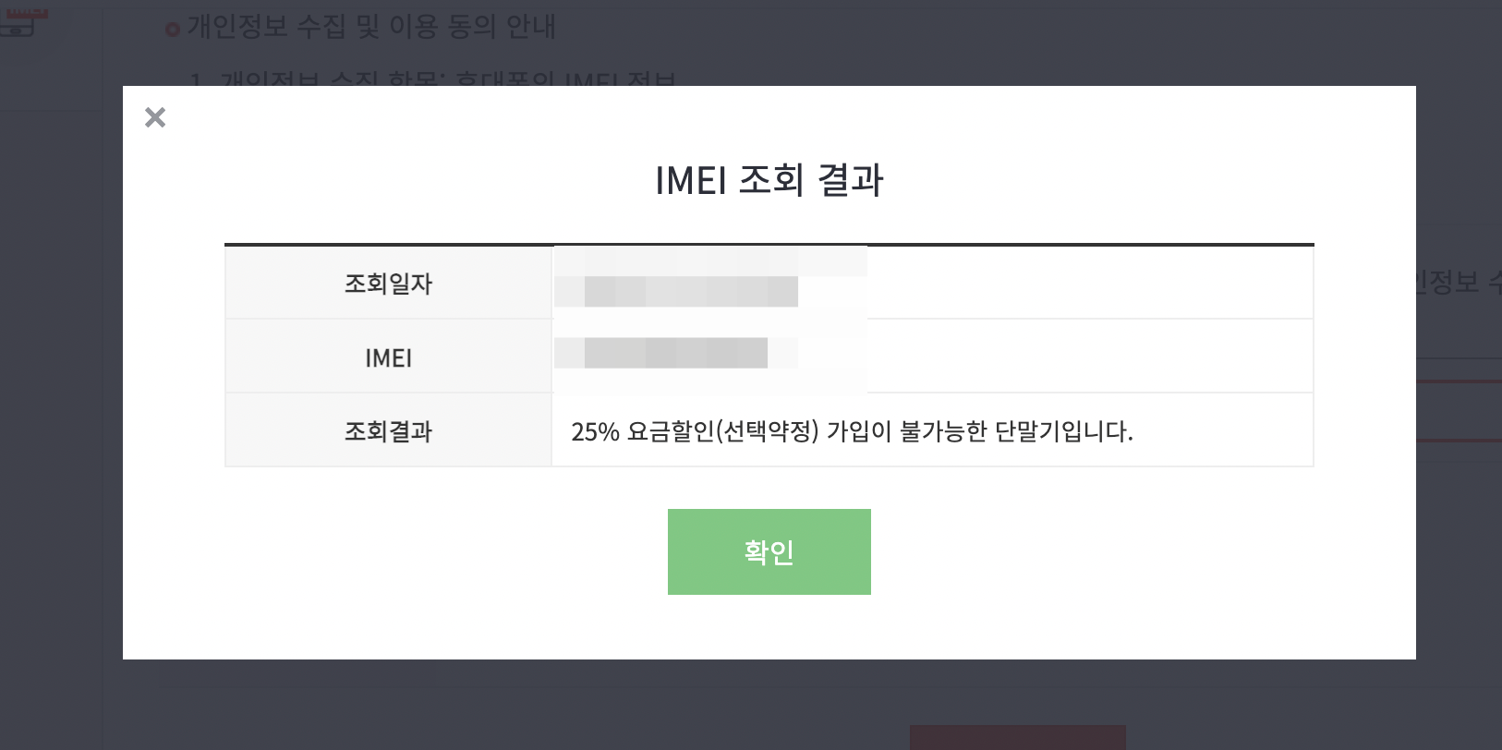Close the IMEI result dialog with the X icon
The height and width of the screenshot is (750, 1502).
[x=155, y=117]
